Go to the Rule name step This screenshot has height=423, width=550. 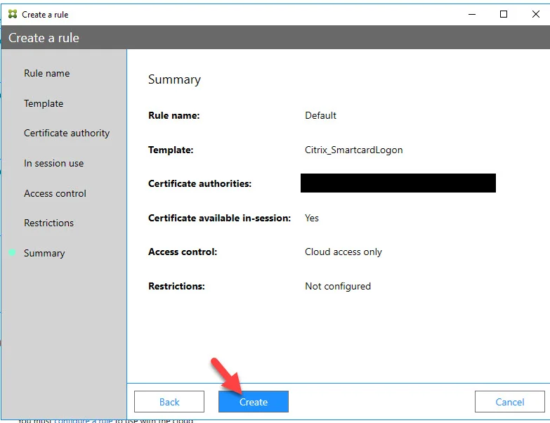(x=46, y=73)
